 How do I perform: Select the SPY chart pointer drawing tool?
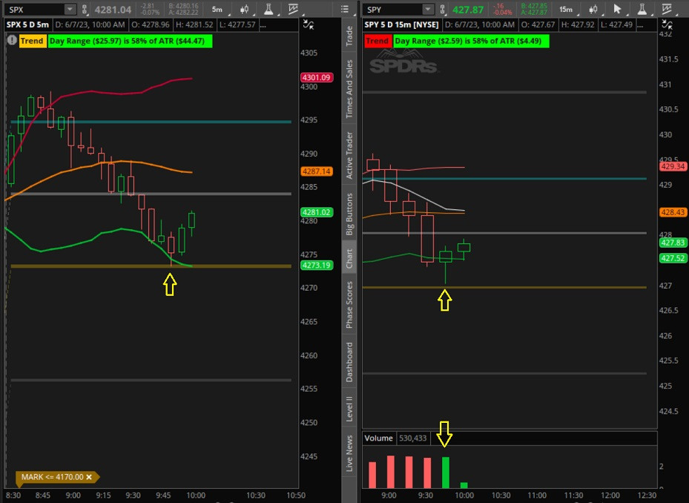point(617,9)
